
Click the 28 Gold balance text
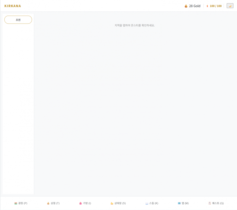coord(195,6)
